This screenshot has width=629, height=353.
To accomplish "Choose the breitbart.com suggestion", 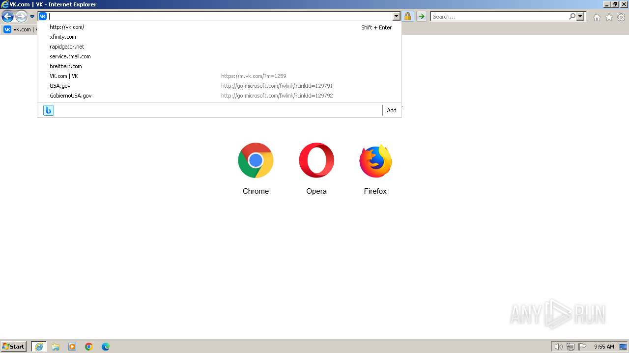I will [x=219, y=66].
